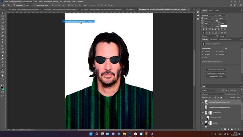Viewport: 243px width, 137px height.
Task: Open the Фильтр menu
Action: (55, 2)
